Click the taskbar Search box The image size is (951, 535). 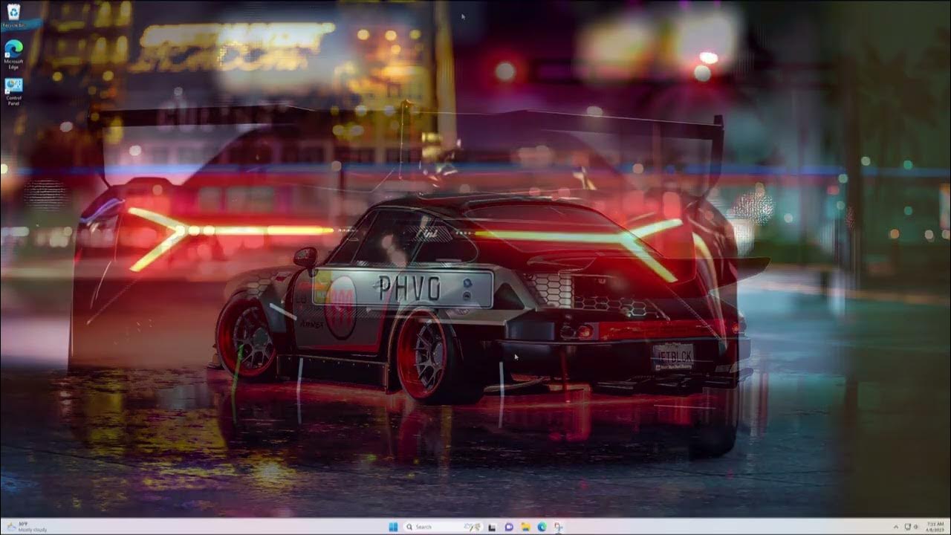coord(442,527)
